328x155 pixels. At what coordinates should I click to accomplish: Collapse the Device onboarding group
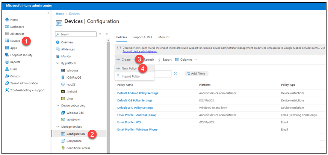pos(58,106)
